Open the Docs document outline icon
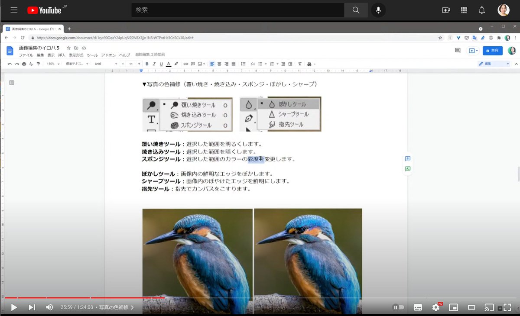This screenshot has width=520, height=316. pos(12,82)
